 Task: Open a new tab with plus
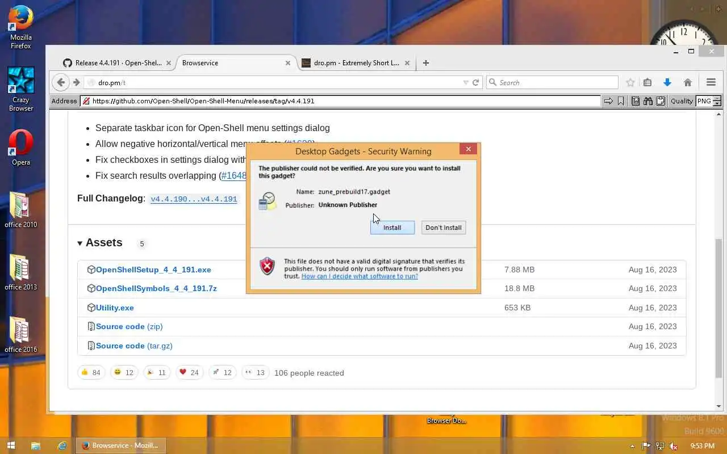[x=425, y=63]
